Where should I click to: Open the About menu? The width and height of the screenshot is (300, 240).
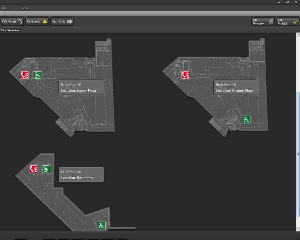point(26,8)
